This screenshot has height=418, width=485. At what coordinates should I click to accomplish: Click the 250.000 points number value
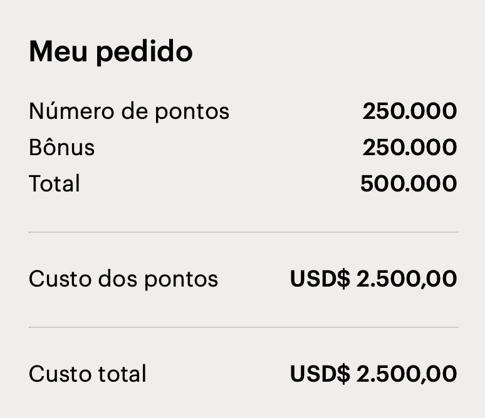click(x=410, y=111)
